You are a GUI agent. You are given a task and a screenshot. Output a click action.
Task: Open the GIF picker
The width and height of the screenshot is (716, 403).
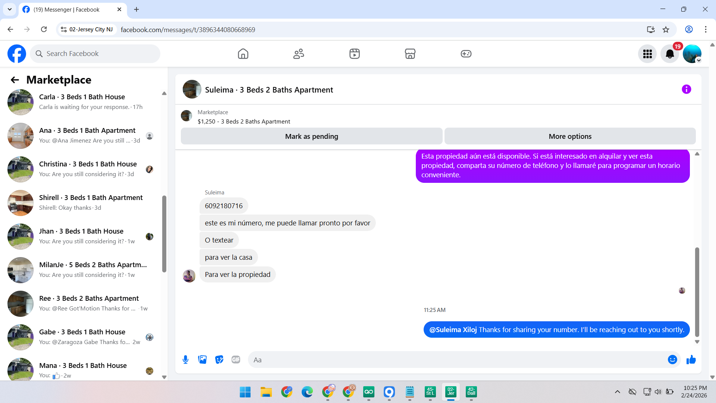[236, 360]
